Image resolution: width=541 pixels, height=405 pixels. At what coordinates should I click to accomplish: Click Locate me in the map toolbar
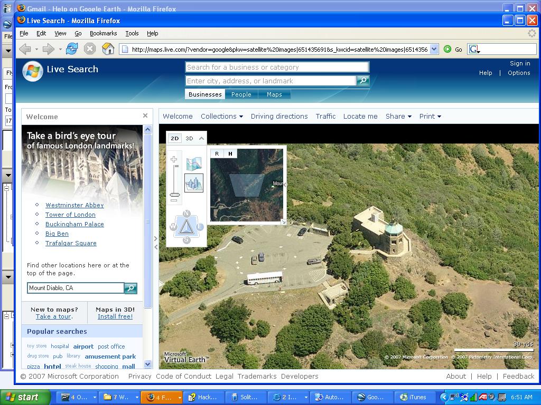(x=360, y=117)
